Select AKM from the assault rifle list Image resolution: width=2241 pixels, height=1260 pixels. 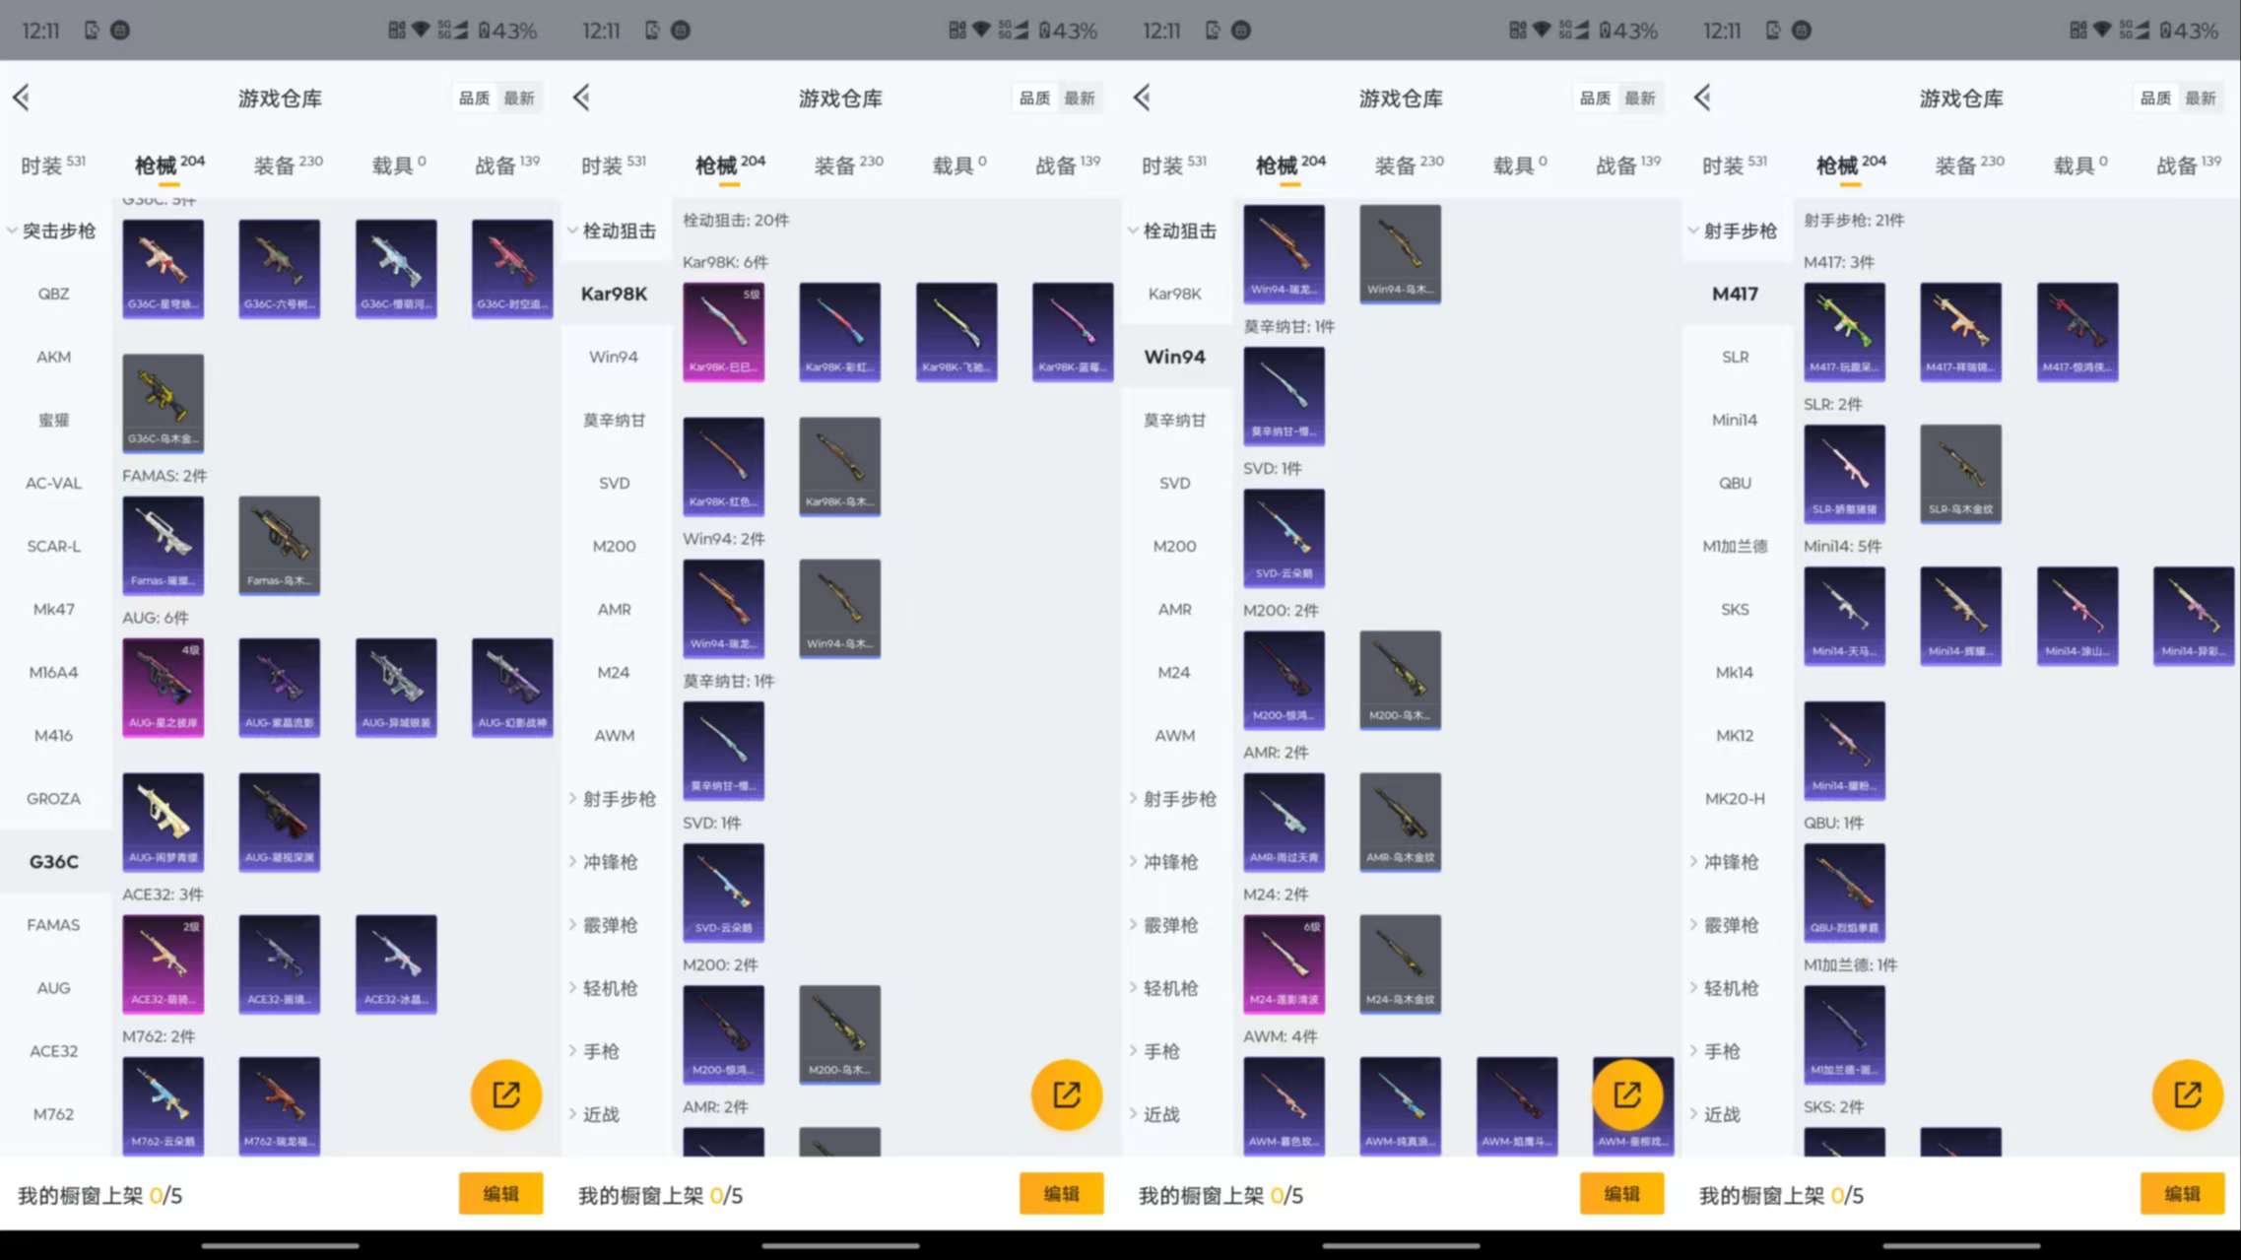tap(52, 356)
